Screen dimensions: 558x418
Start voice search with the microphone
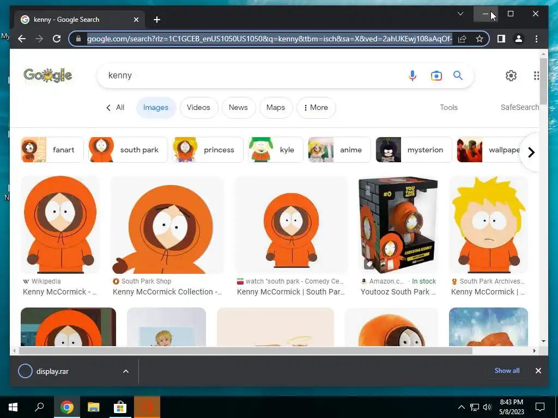412,75
